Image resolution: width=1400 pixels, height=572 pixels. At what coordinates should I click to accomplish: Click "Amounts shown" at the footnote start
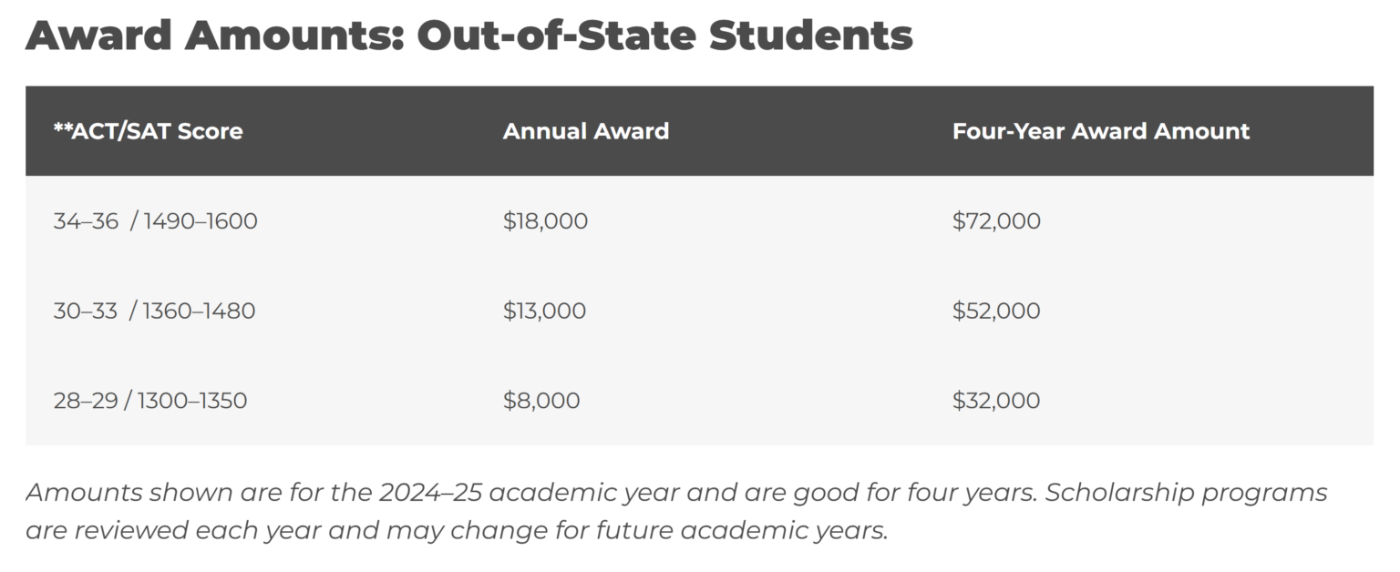(128, 493)
